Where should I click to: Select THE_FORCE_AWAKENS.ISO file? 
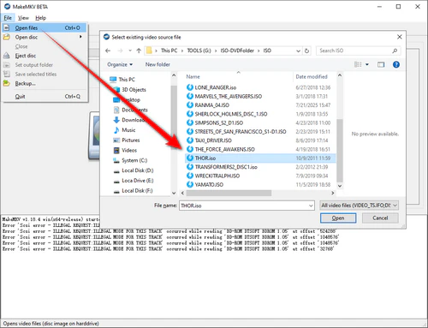[224, 149]
